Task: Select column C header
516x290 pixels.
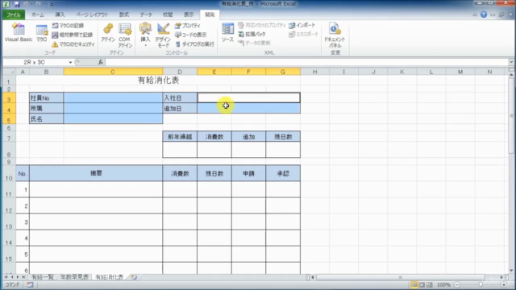Action: pyautogui.click(x=113, y=72)
